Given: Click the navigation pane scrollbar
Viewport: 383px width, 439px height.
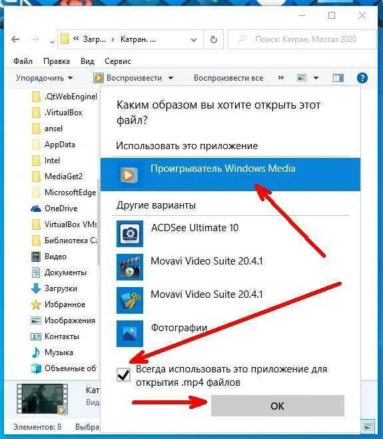Looking at the screenshot, I should coord(99,221).
